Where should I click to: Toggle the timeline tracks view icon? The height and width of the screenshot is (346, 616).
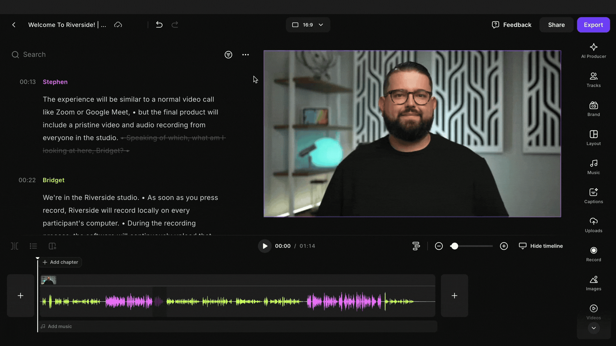(x=416, y=246)
